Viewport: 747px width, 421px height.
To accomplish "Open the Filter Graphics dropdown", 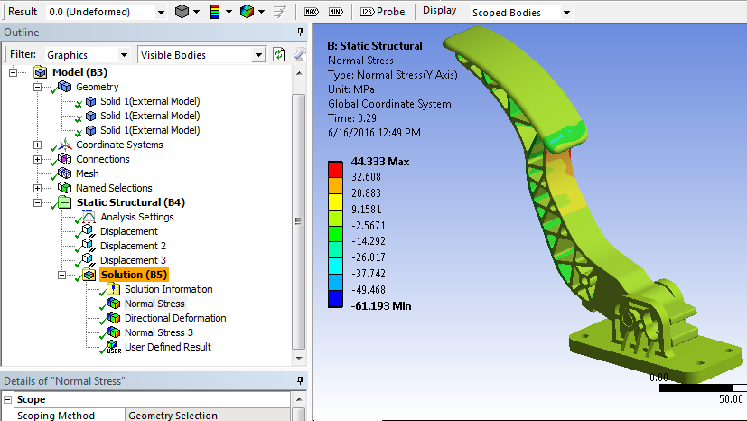I will [x=124, y=55].
